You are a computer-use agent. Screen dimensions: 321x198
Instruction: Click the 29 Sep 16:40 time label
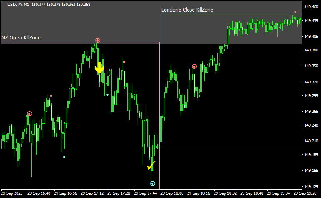39,193
